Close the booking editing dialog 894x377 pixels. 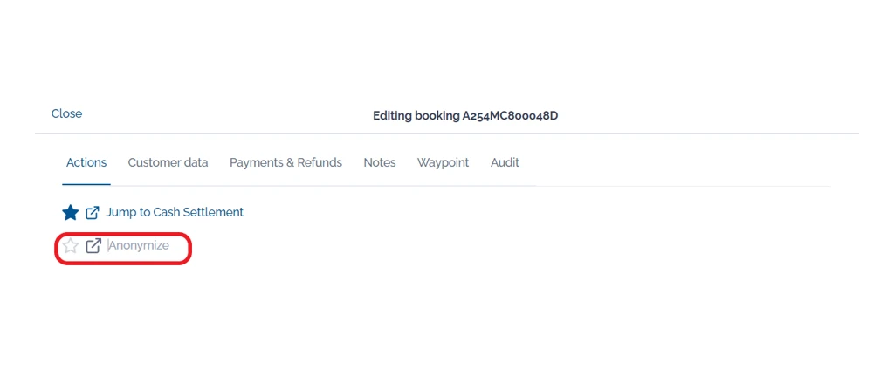click(x=66, y=113)
